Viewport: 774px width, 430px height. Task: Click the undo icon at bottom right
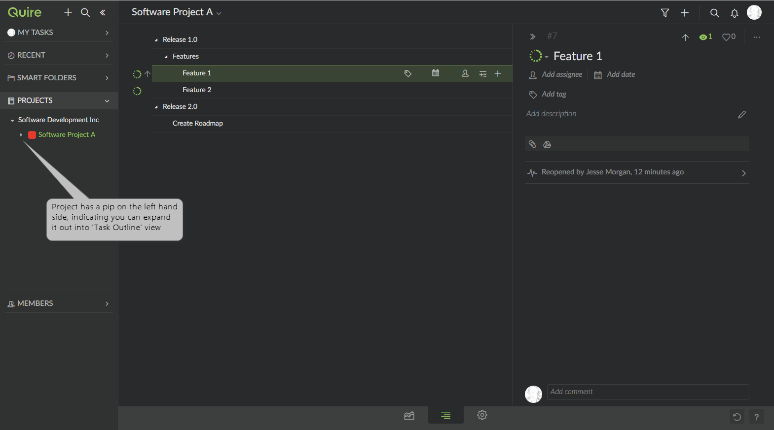737,417
